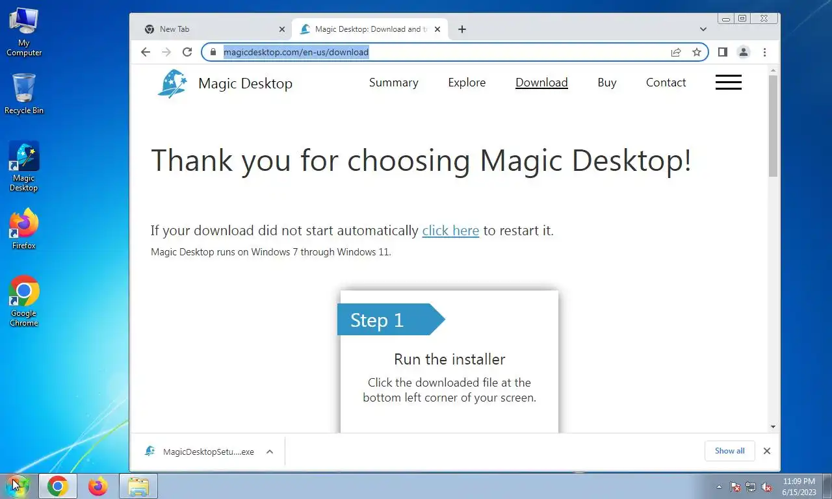Screen dimensions: 832x499
Task: Open Chrome's three-dot menu
Action: 764,52
